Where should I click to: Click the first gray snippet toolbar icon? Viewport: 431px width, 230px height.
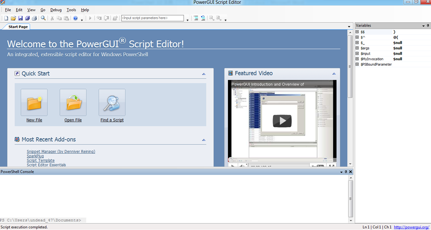(x=212, y=18)
